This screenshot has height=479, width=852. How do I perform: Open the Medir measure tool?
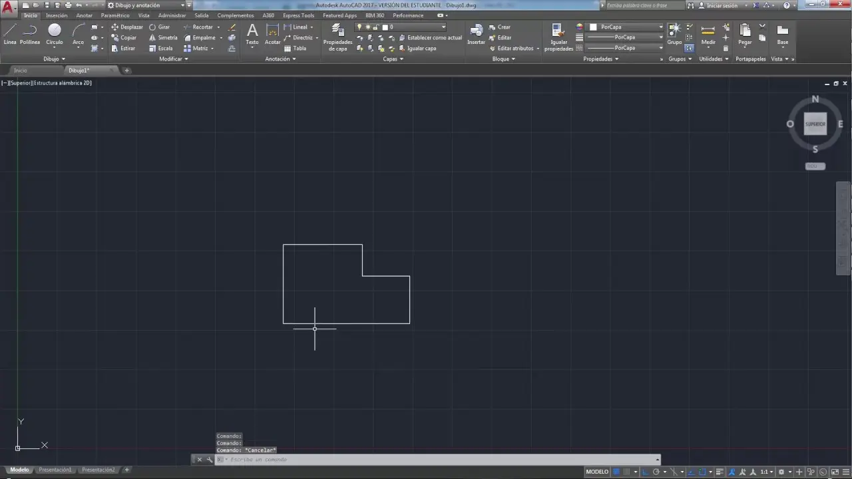pos(708,34)
